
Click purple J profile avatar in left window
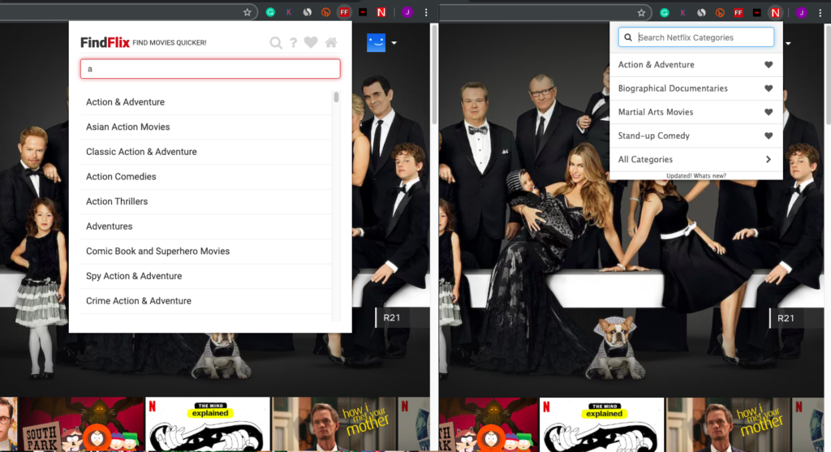pos(407,12)
